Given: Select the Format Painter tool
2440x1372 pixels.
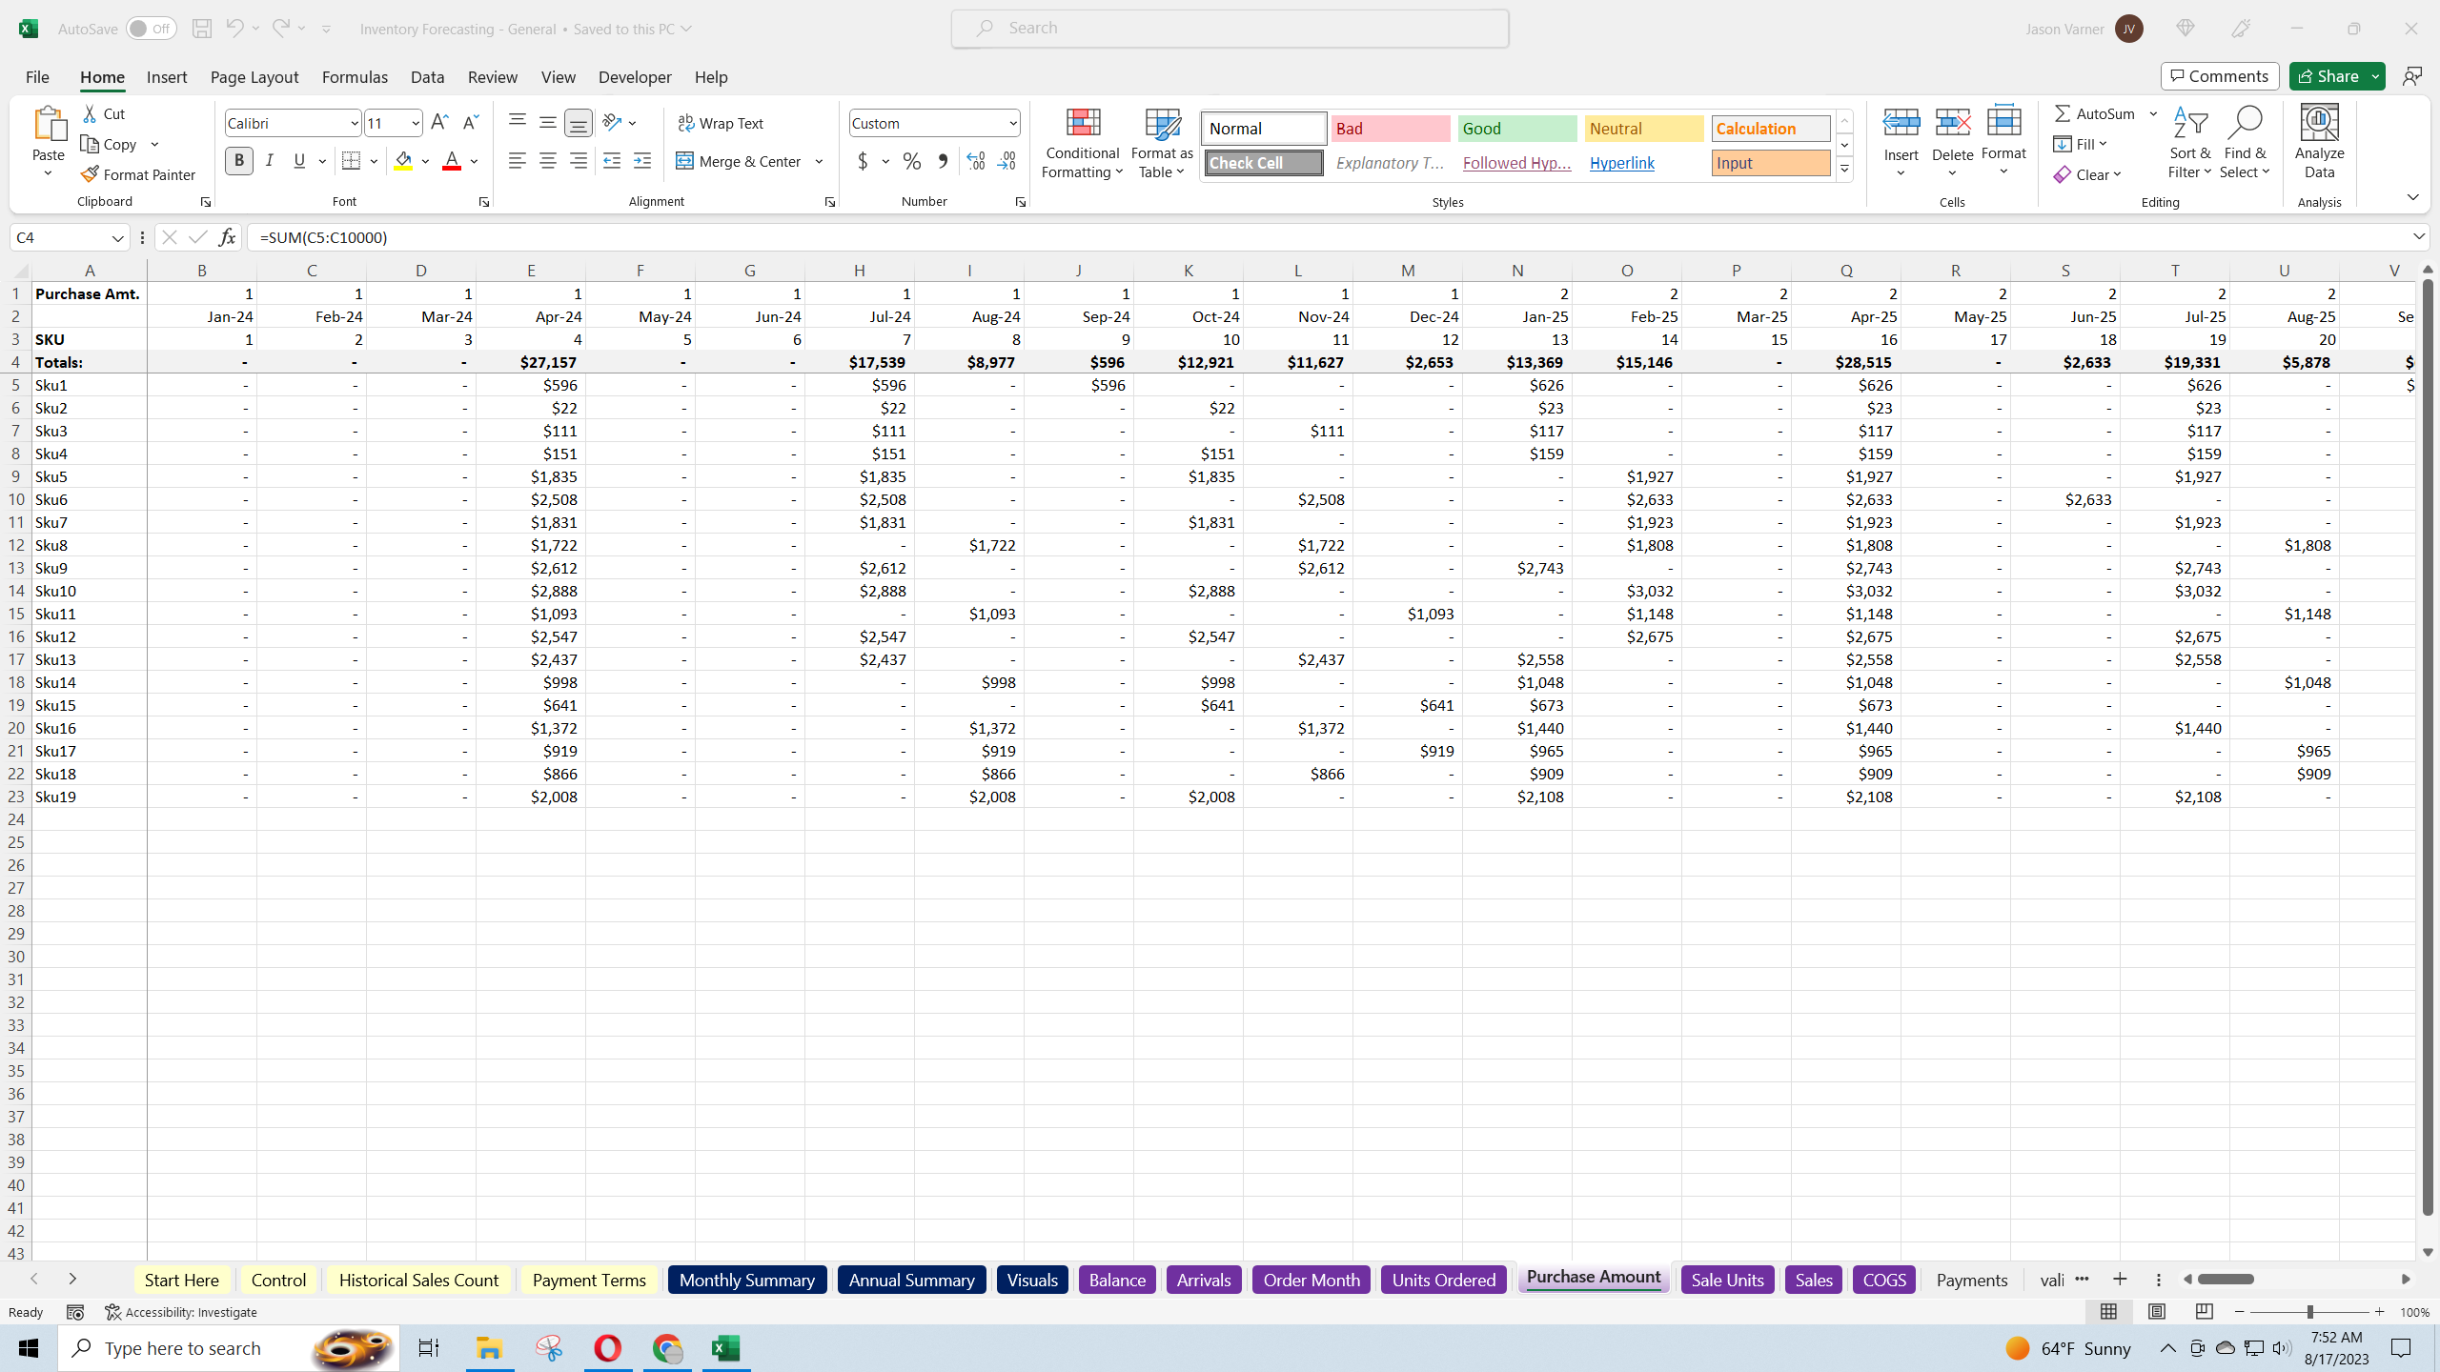Looking at the screenshot, I should pyautogui.click(x=138, y=174).
